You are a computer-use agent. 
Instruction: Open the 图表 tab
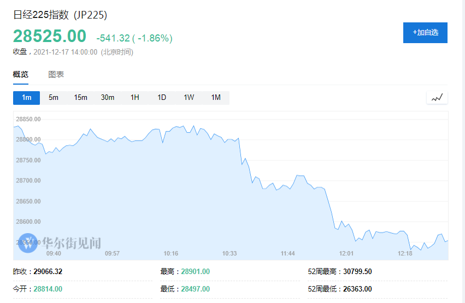coord(56,74)
